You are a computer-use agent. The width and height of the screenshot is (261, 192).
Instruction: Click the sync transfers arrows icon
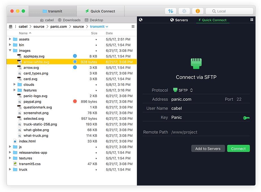[x=171, y=11]
